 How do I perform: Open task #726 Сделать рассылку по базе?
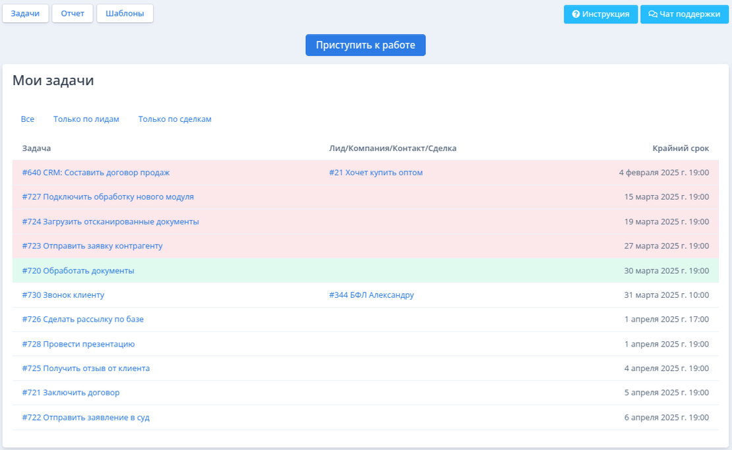click(x=82, y=320)
